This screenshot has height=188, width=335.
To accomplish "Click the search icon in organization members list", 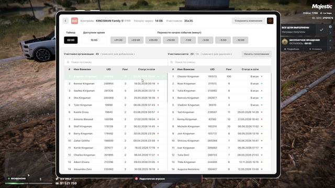I will tap(68, 62).
